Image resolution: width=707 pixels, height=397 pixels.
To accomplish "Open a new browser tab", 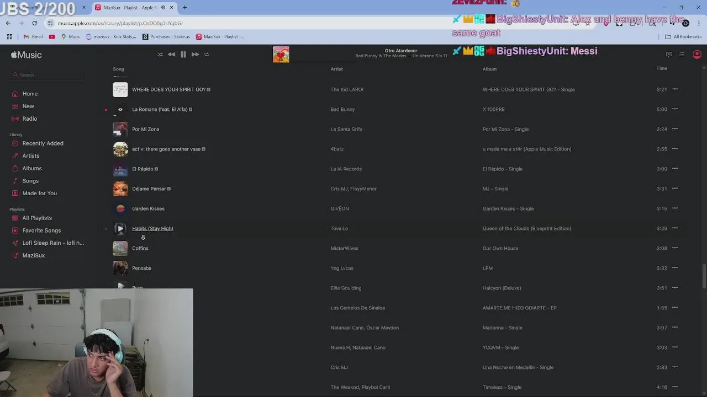I will point(184,8).
